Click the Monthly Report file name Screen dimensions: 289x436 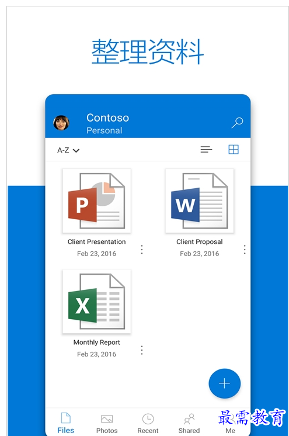[97, 342]
